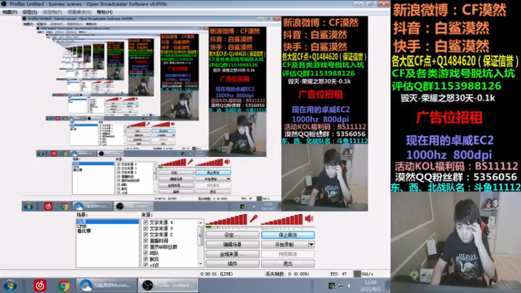Stop streaming with 停止串流
This screenshot has width=521, height=293.
click(288, 235)
